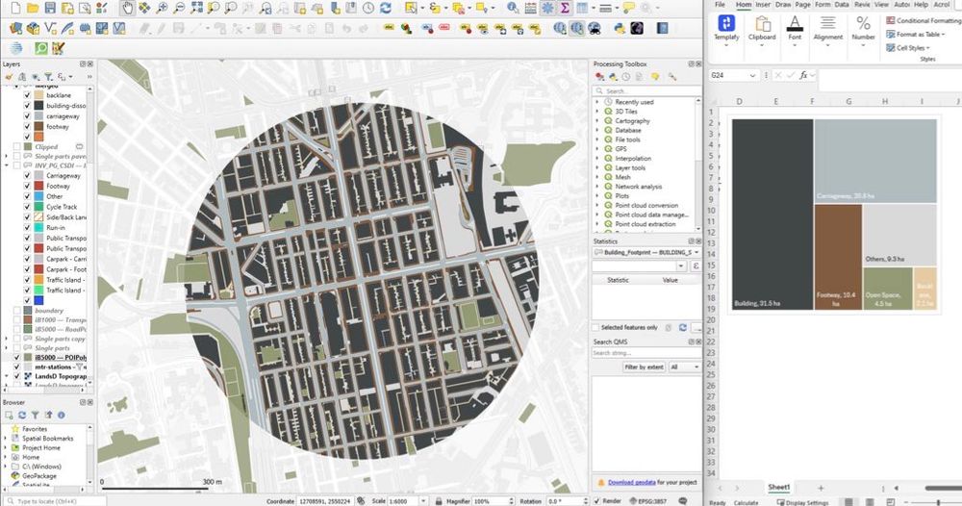Image resolution: width=962 pixels, height=506 pixels.
Task: Show statistical summary sigma icon
Action: 565,8
